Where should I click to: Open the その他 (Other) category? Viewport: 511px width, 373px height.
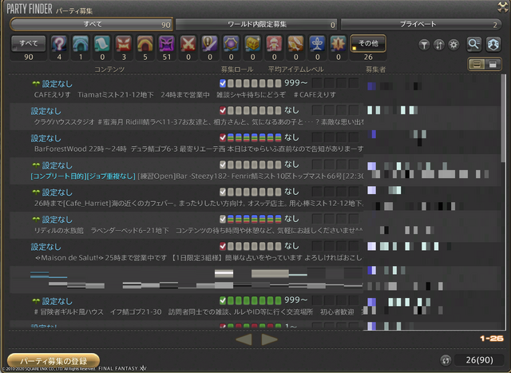tap(368, 44)
